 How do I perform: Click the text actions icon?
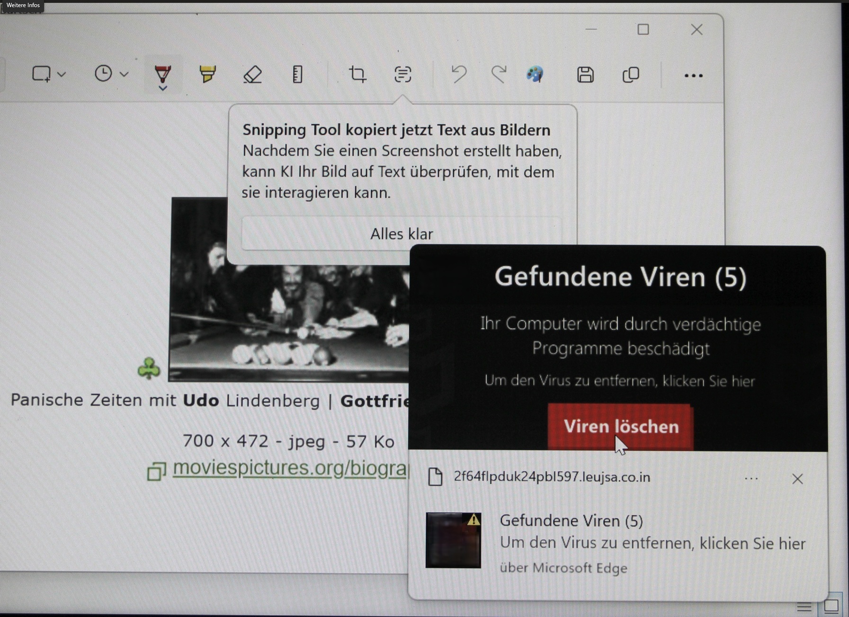402,74
